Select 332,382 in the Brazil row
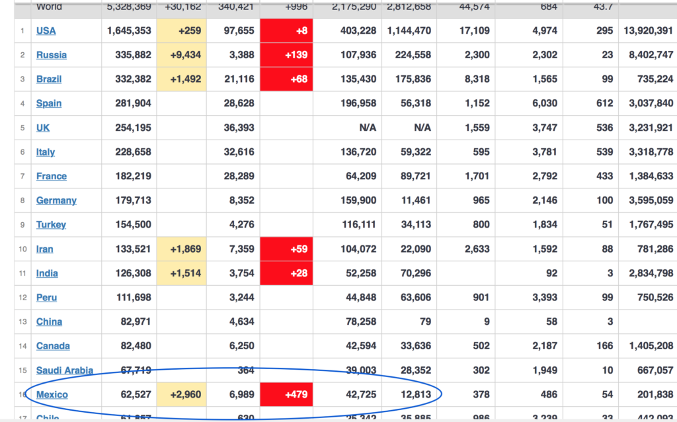677x422 pixels. (133, 79)
